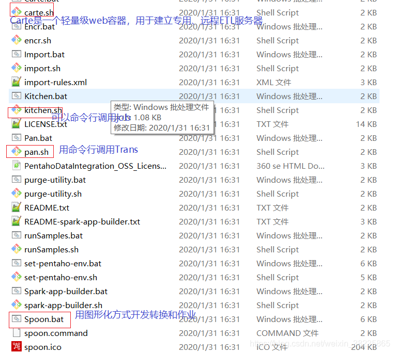Image resolution: width=395 pixels, height=353 pixels.
Task: Select the file name Kitchen.bat
Action: 46,97
